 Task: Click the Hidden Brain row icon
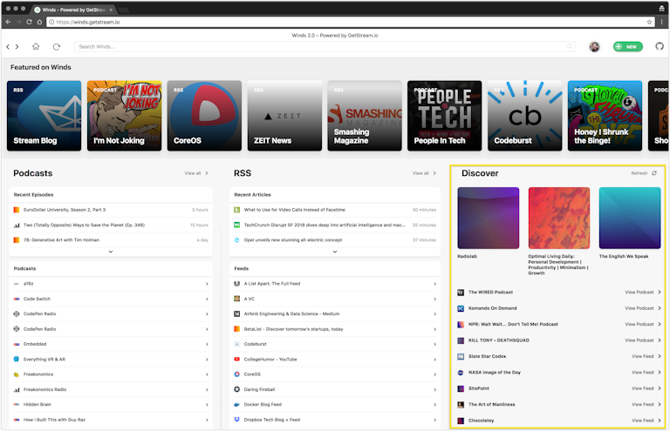[x=17, y=405]
